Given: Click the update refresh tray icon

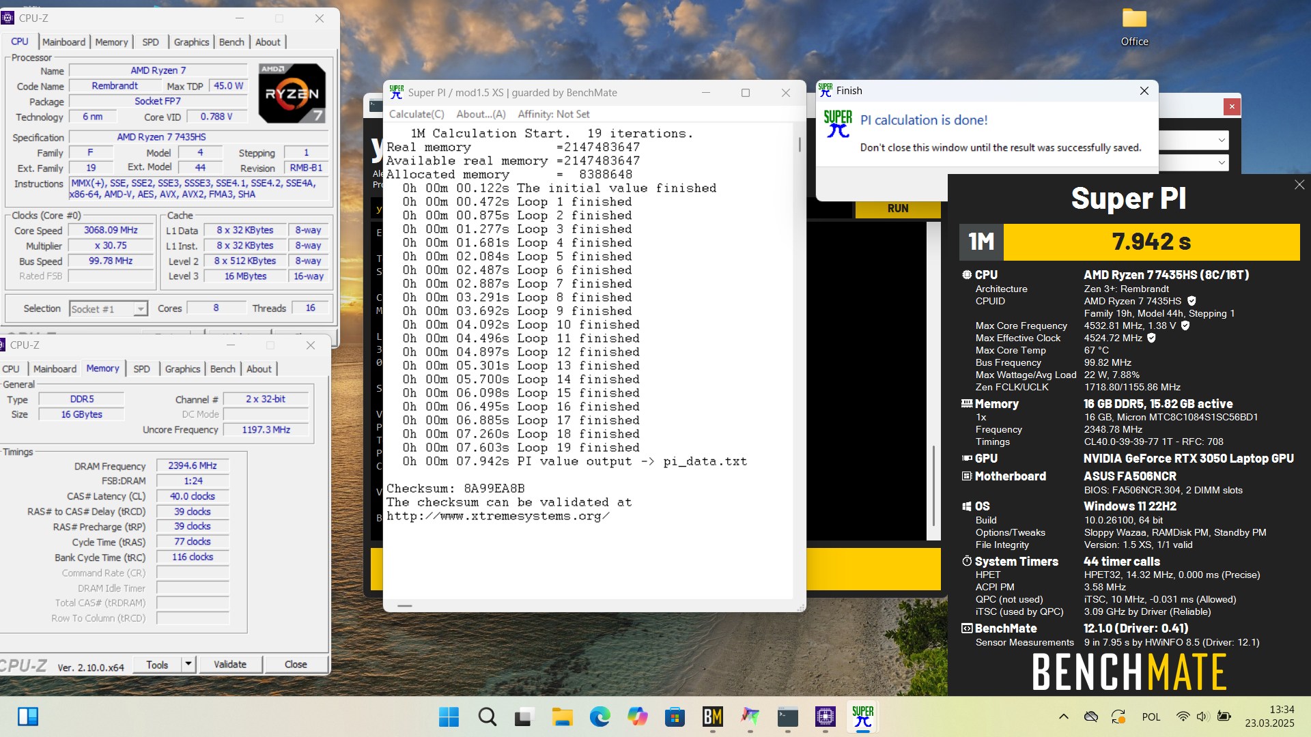Looking at the screenshot, I should tap(1118, 717).
